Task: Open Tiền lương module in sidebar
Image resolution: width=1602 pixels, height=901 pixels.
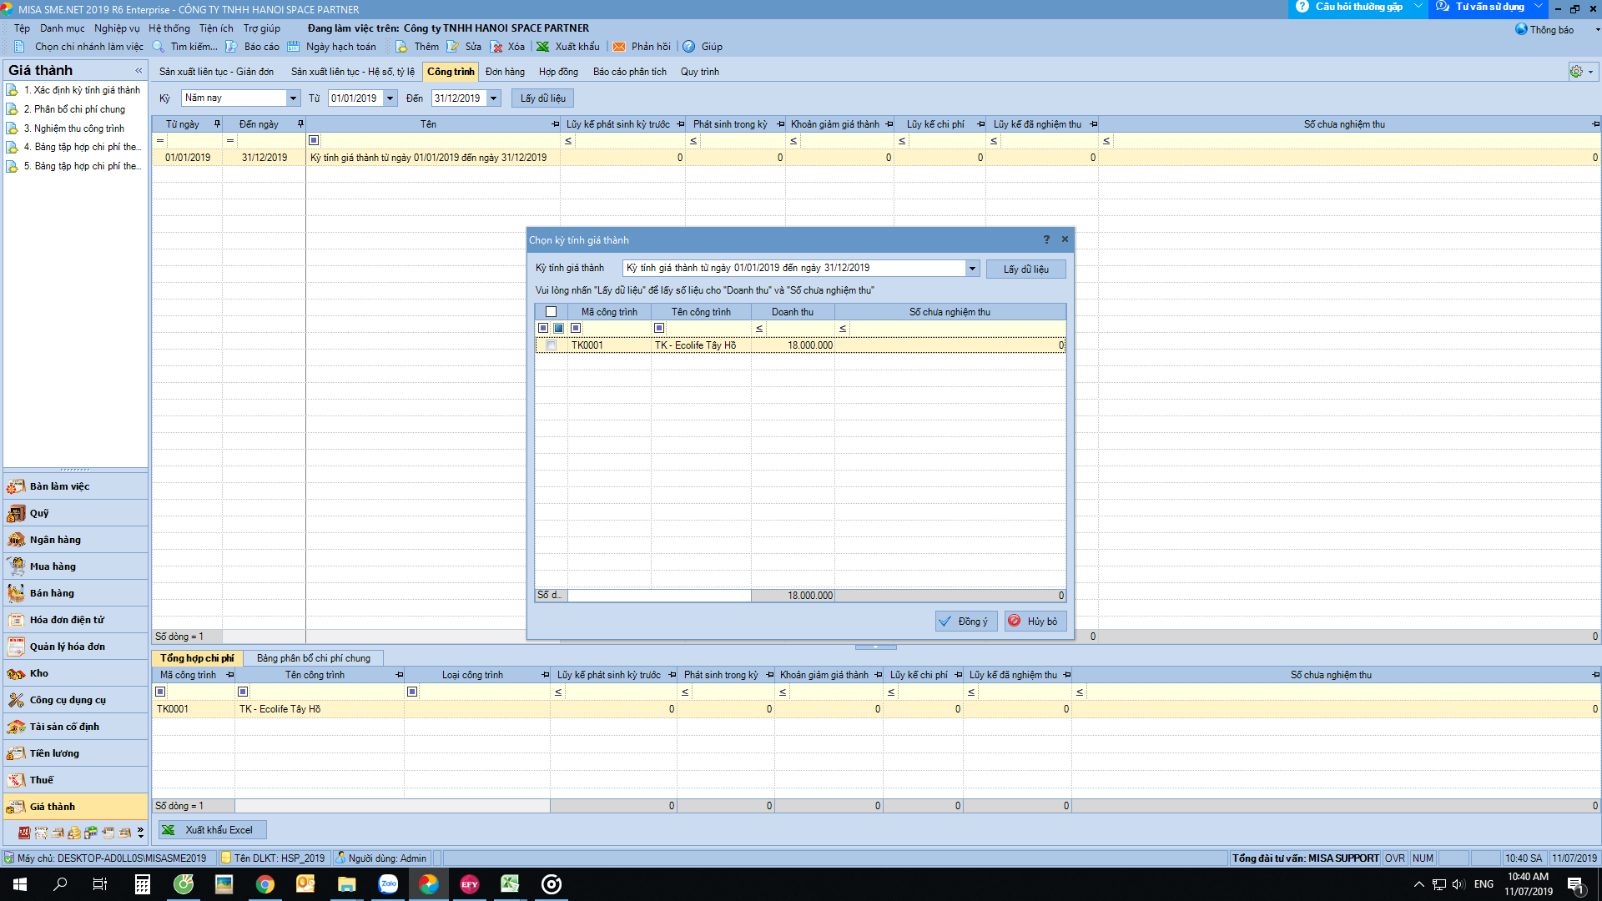Action: [54, 753]
